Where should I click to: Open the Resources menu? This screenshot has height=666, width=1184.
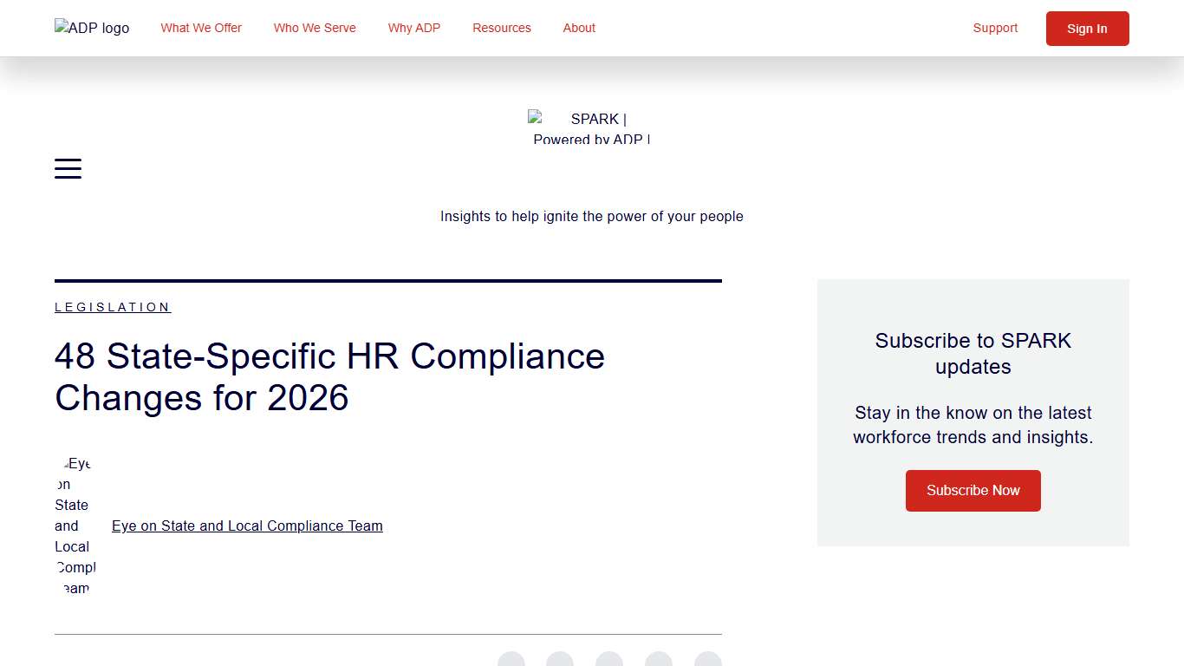pyautogui.click(x=501, y=28)
